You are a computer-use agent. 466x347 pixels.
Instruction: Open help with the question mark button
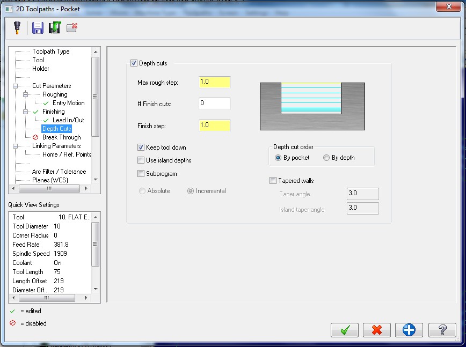[442, 330]
